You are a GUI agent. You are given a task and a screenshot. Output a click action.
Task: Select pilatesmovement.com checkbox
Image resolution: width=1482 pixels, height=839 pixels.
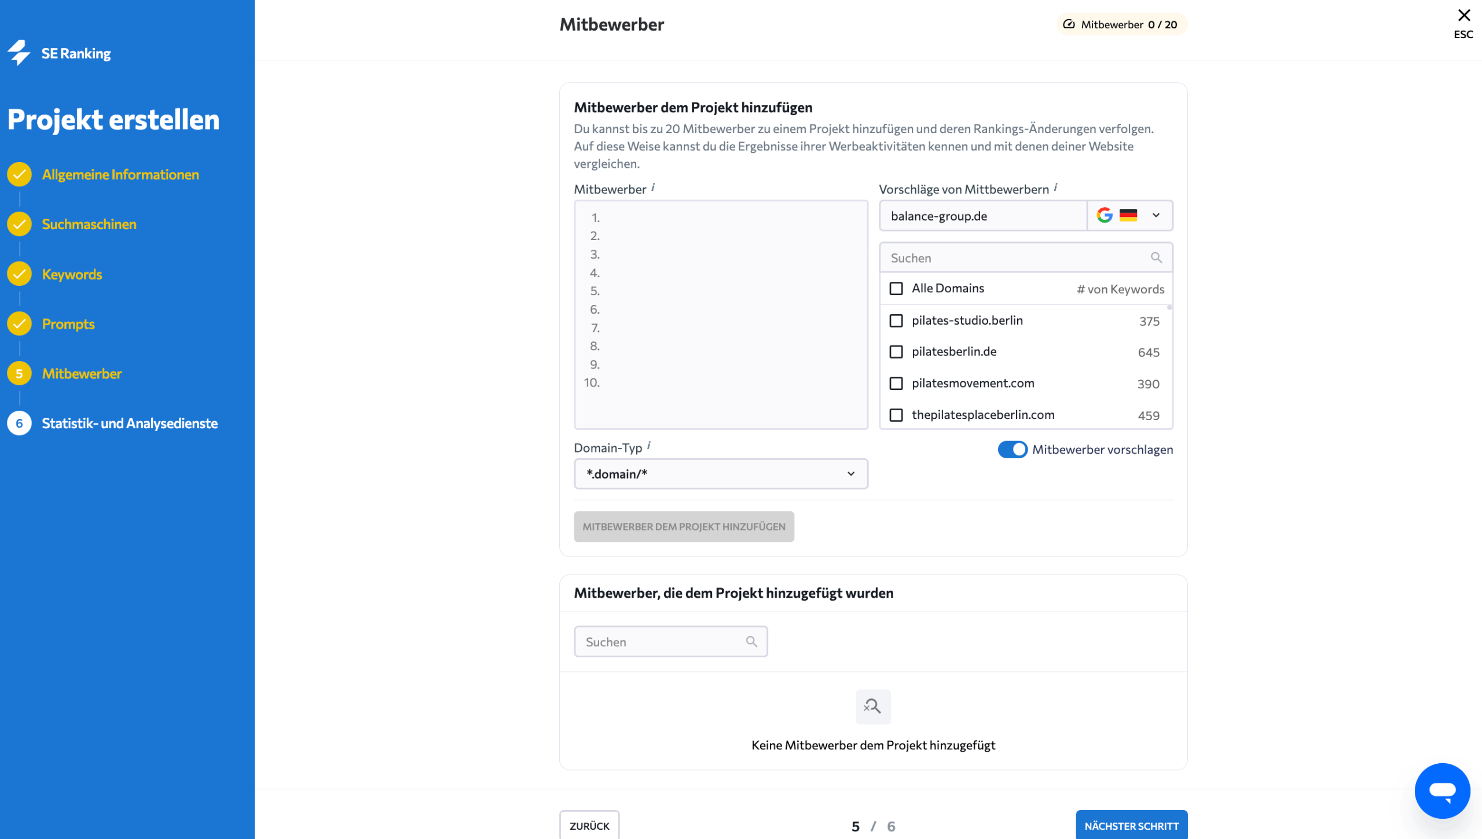pos(896,383)
